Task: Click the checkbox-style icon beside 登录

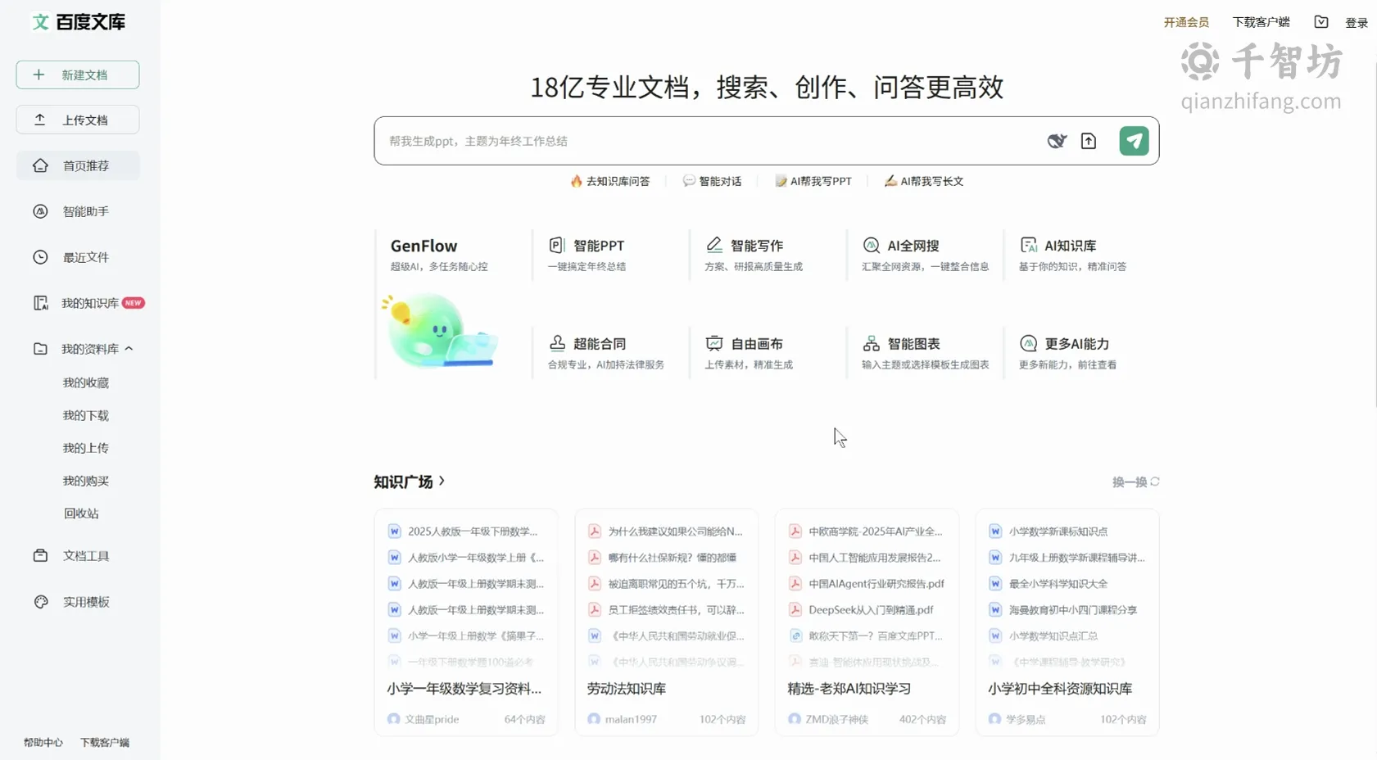Action: coord(1321,22)
